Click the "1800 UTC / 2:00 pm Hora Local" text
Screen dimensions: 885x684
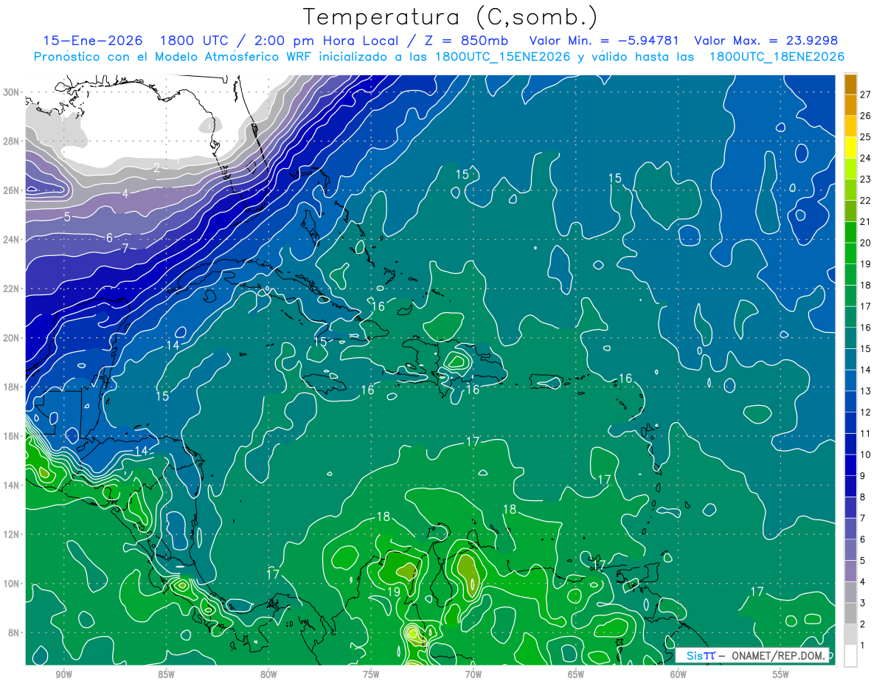pos(281,41)
